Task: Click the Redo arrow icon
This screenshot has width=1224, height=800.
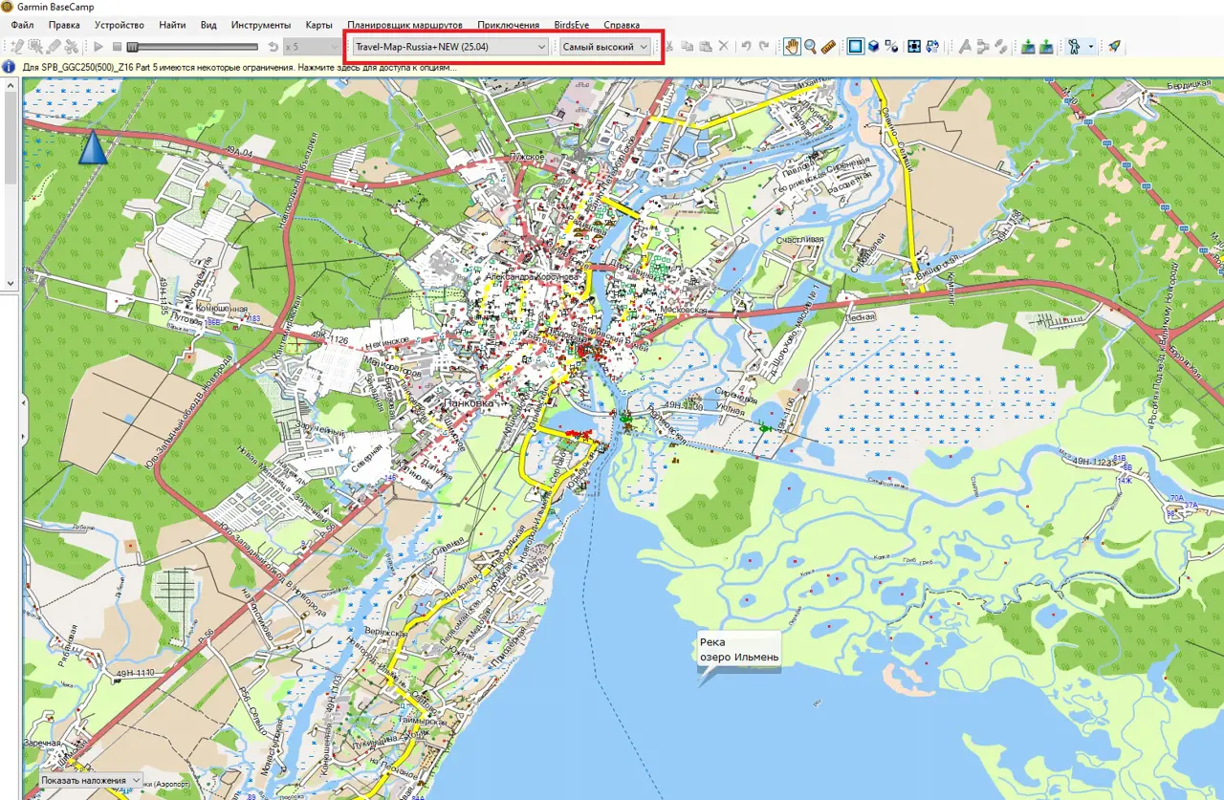Action: coord(764,46)
